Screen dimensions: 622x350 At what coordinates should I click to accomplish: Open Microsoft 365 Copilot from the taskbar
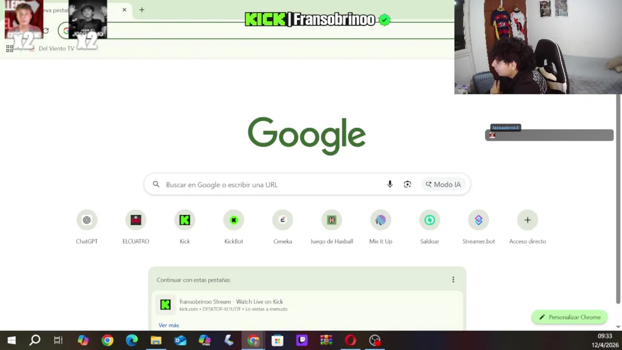[205, 340]
